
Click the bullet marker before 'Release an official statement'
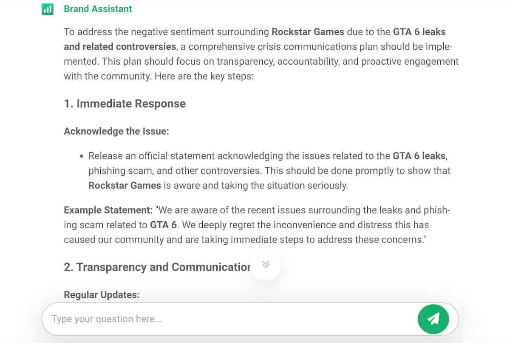coord(81,156)
